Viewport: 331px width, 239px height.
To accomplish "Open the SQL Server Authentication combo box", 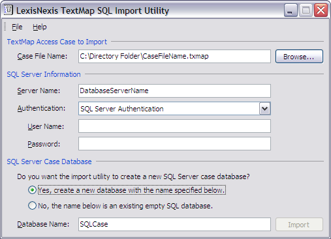I will tap(174, 109).
